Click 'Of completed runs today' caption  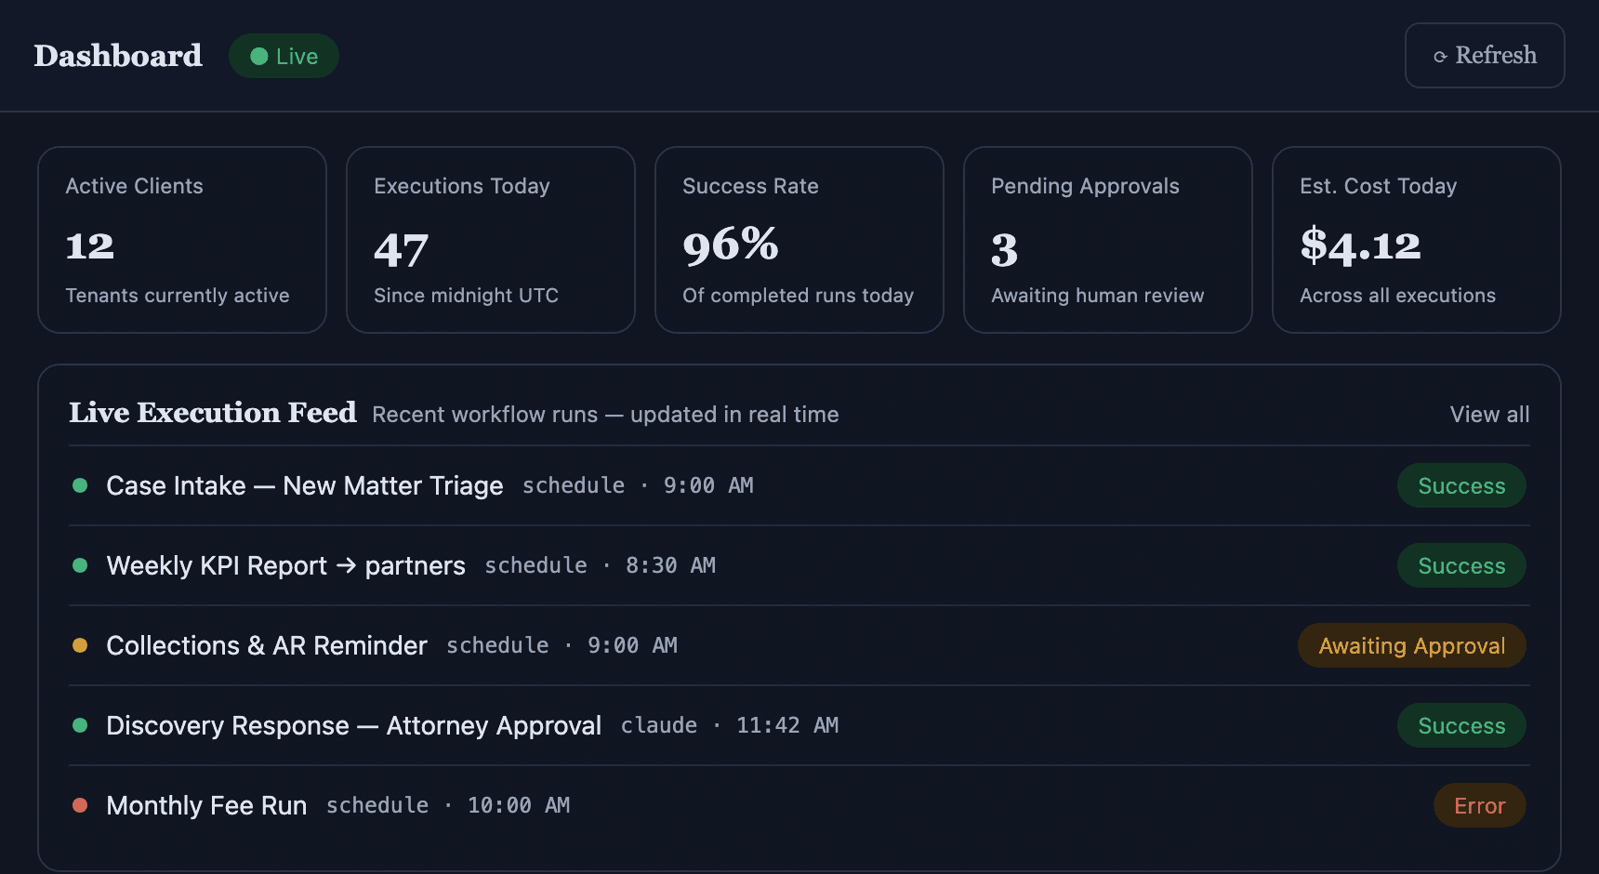click(799, 296)
